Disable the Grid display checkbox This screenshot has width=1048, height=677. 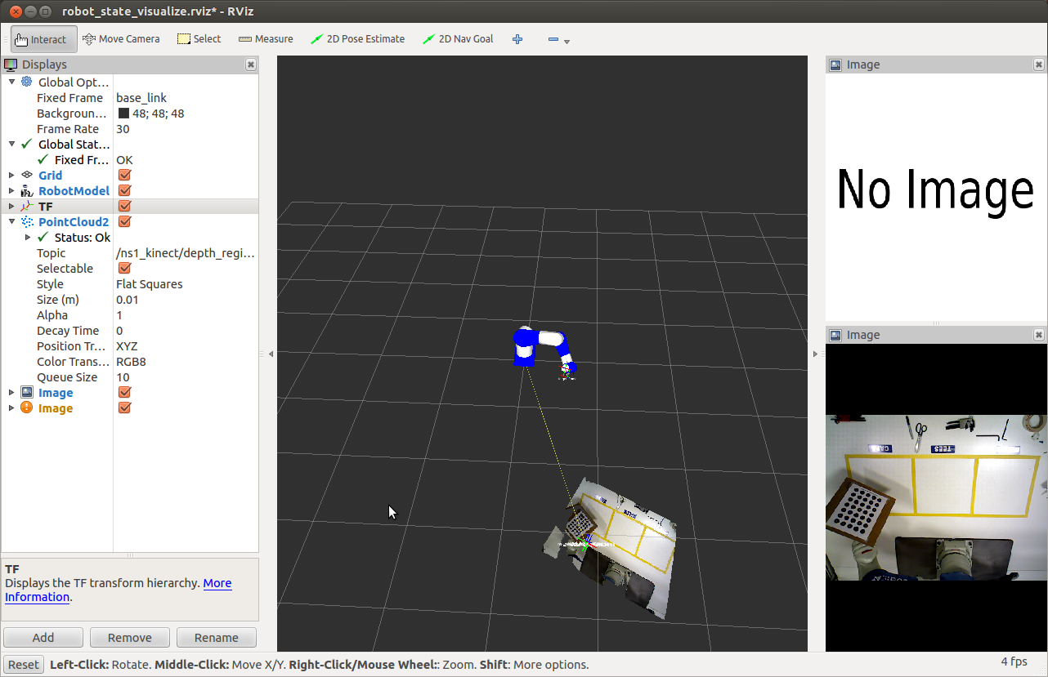[x=125, y=176]
